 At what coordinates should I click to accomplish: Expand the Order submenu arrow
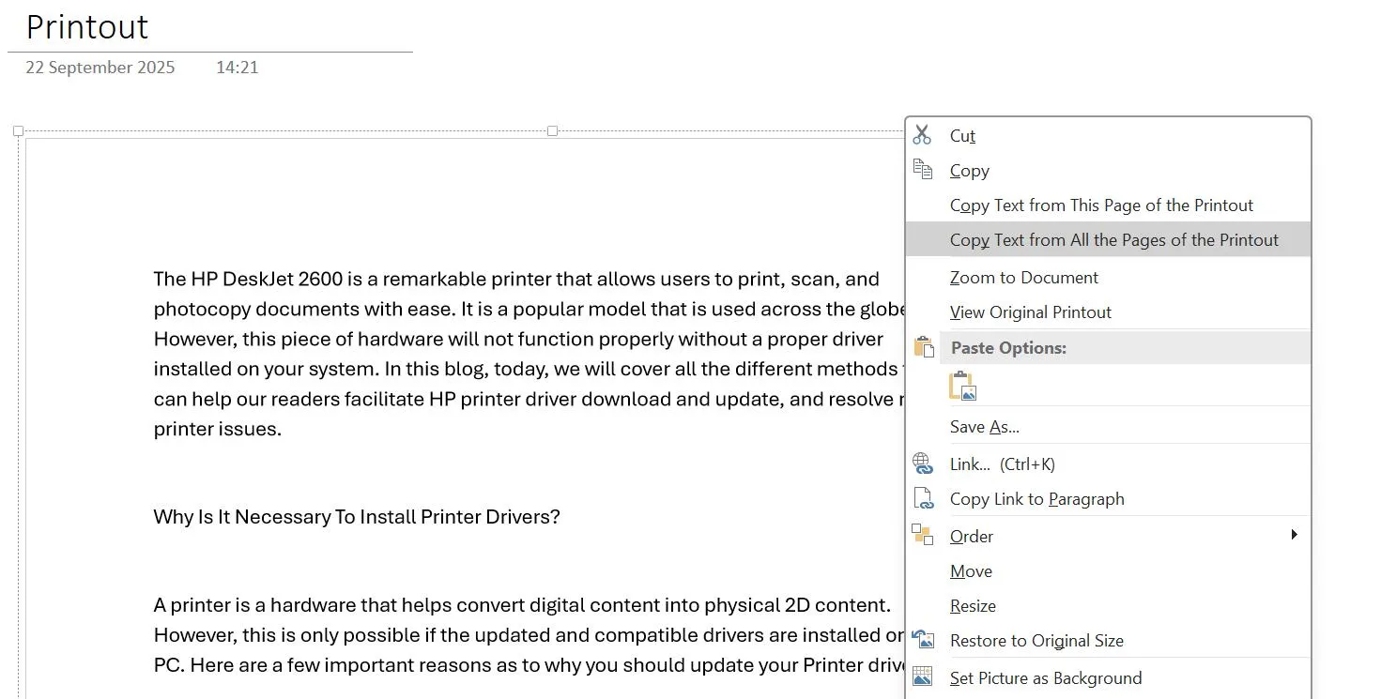[x=1294, y=535]
